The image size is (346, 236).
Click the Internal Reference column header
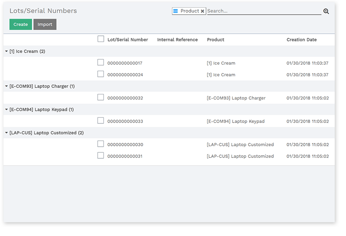(177, 40)
